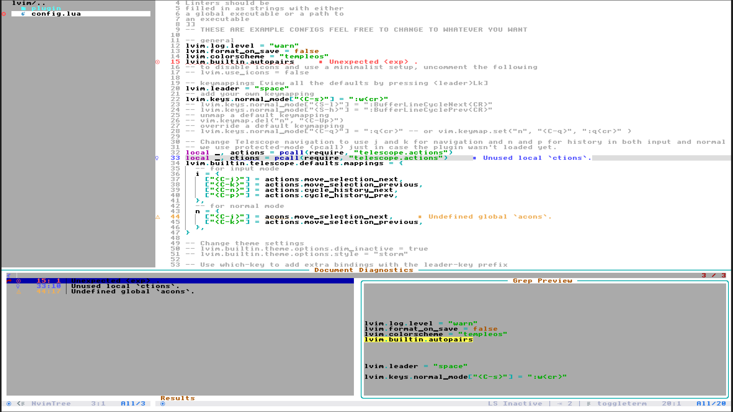Image resolution: width=733 pixels, height=412 pixels.
Task: Select the 'Undefined global acons' result
Action: point(132,291)
